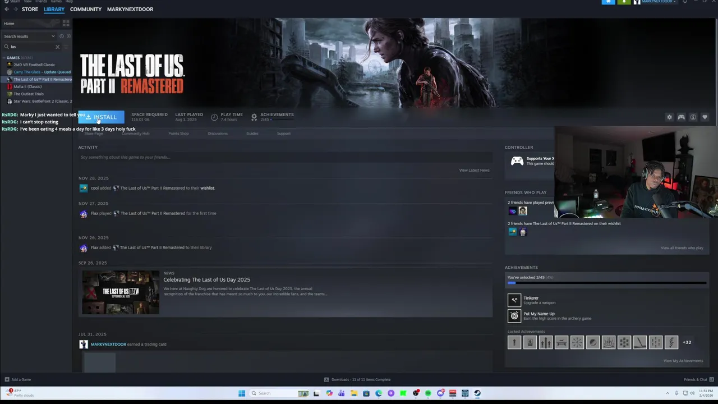Open the Support link

[284, 134]
